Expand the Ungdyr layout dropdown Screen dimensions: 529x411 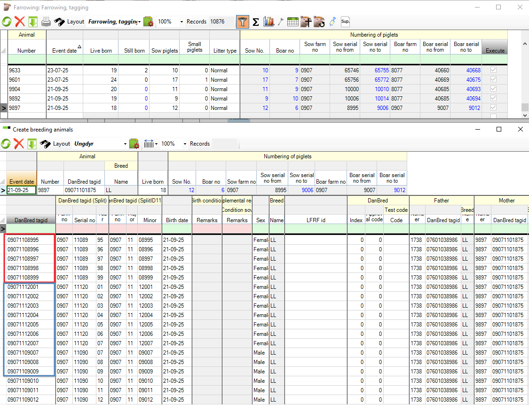click(125, 144)
